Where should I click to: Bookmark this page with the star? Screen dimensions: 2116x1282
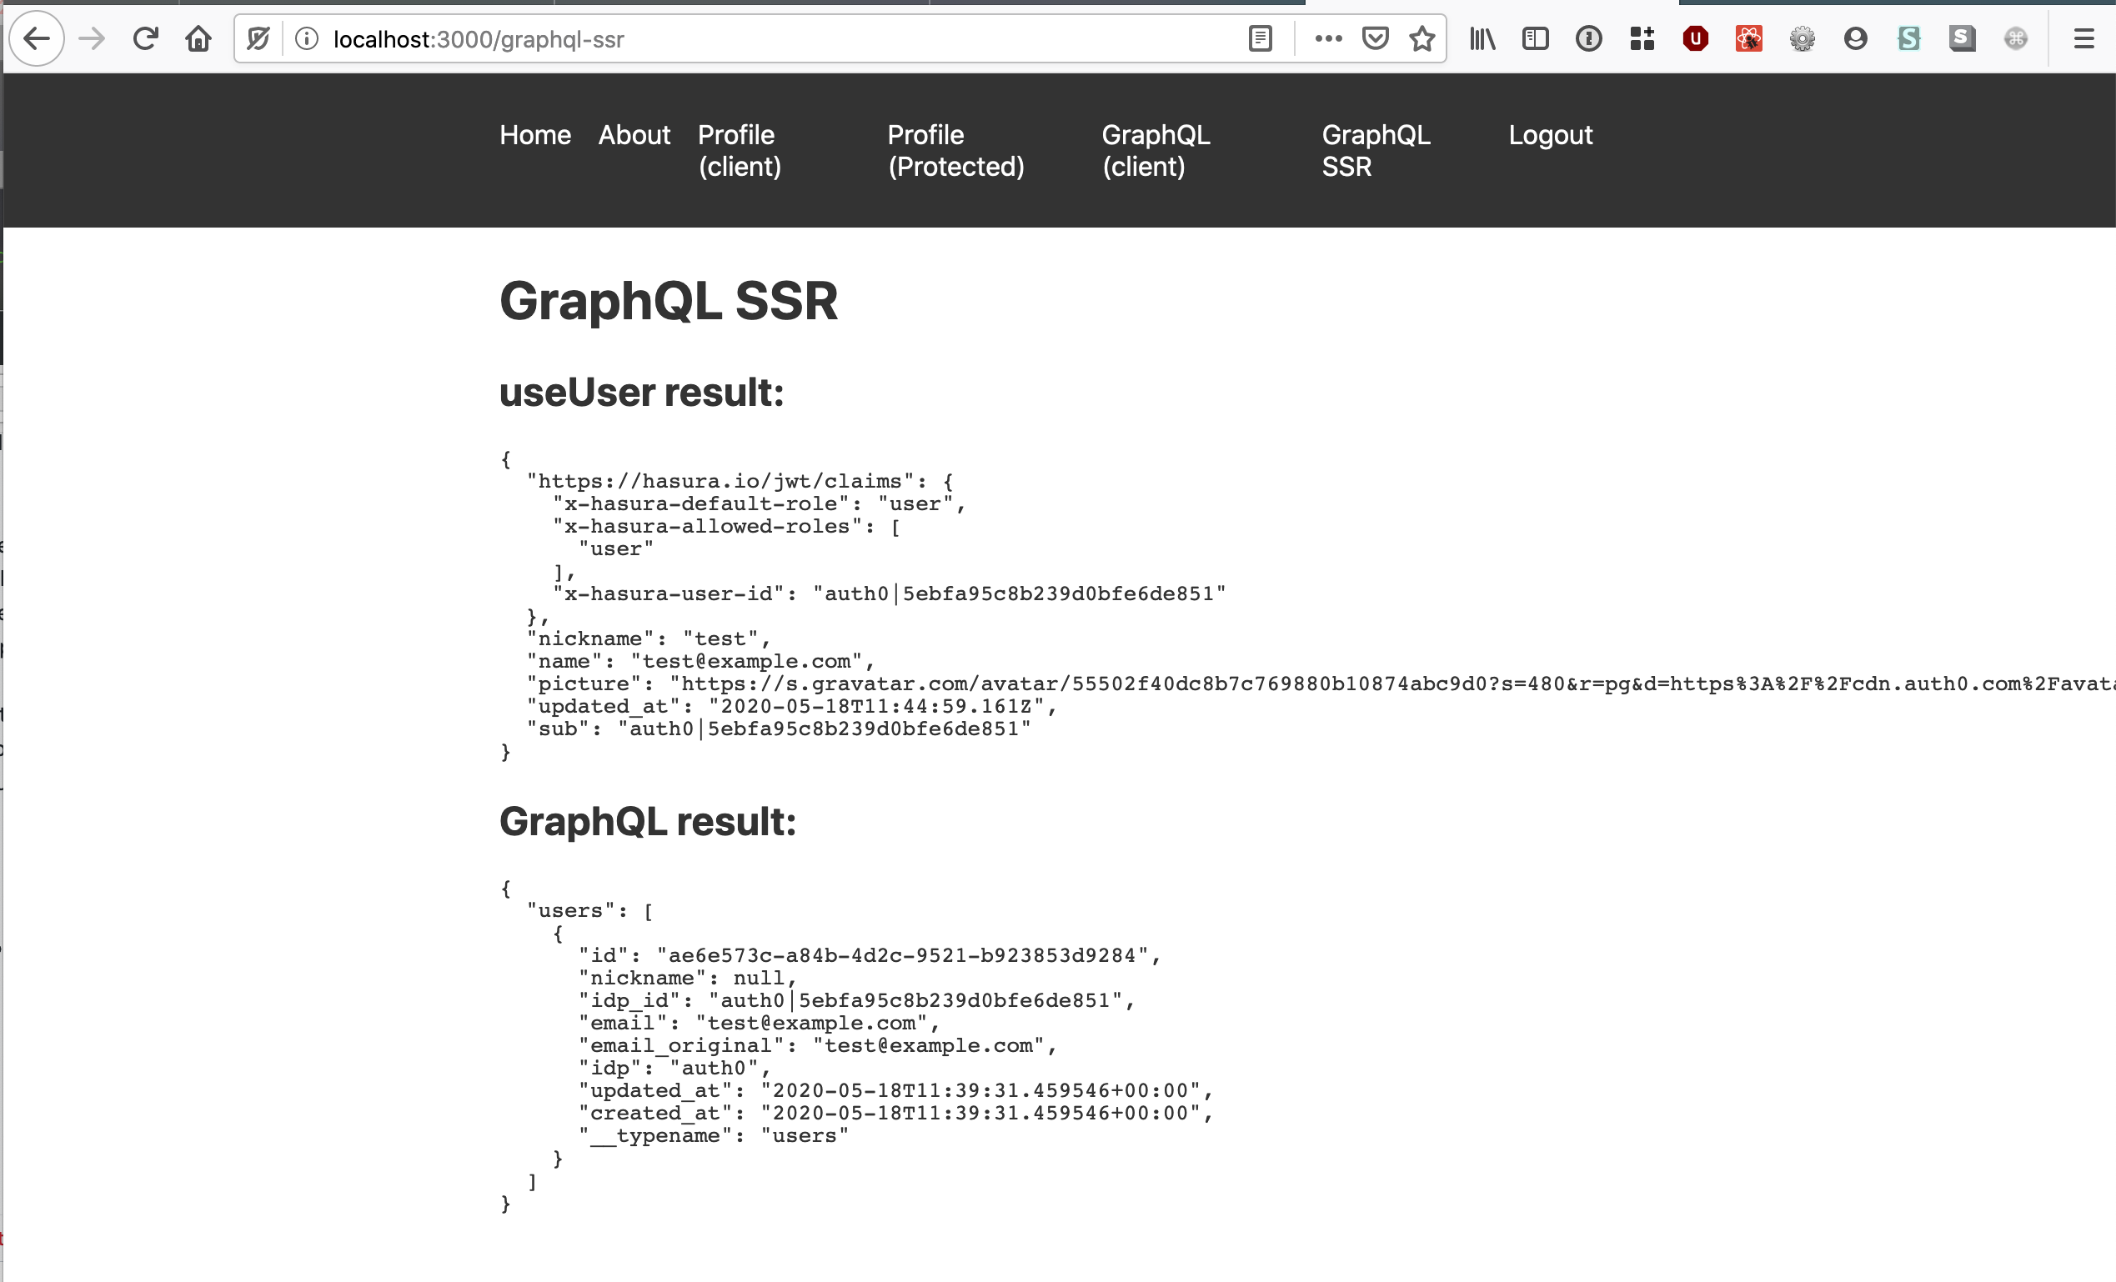pyautogui.click(x=1422, y=38)
